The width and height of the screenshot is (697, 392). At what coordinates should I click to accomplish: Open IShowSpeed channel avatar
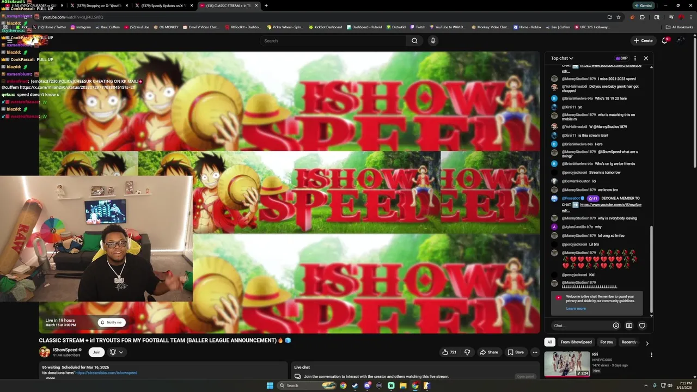coord(44,352)
